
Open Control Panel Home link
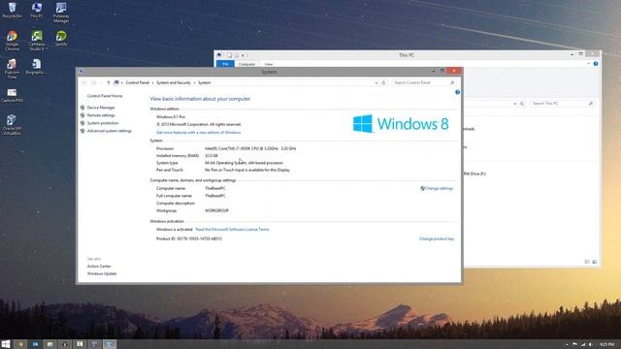[x=105, y=96]
